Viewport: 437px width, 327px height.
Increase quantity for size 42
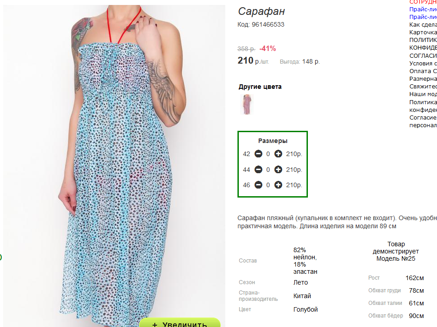278,154
